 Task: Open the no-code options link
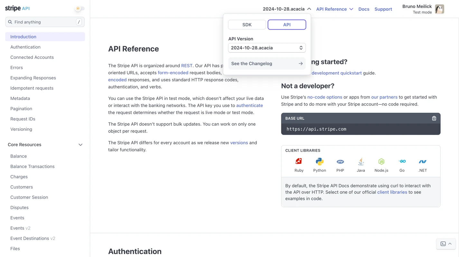tap(324, 97)
